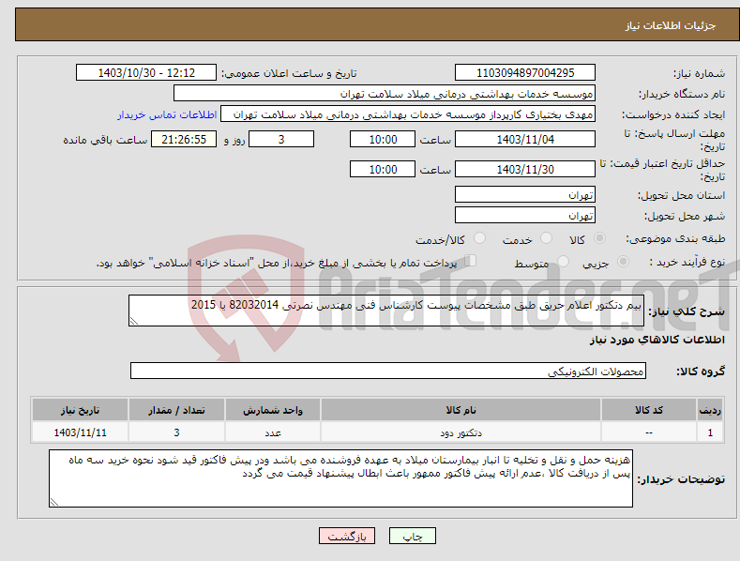Click the توضیحات خریدار label
The height and width of the screenshot is (561, 740).
tap(681, 479)
